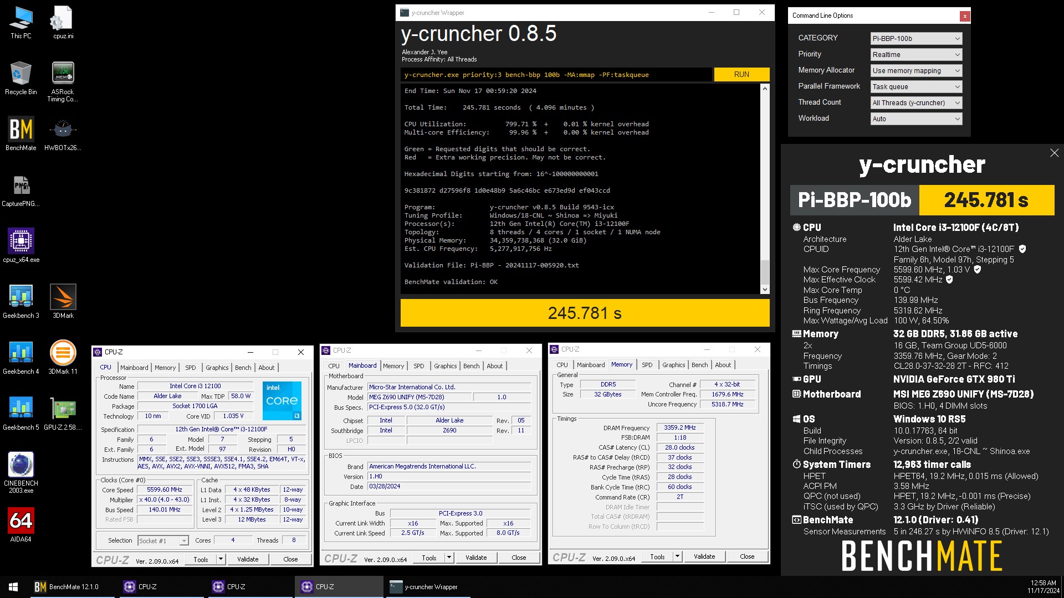This screenshot has height=598, width=1064.
Task: Switch to Mainboard tab in first CPU-Z window
Action: click(134, 368)
